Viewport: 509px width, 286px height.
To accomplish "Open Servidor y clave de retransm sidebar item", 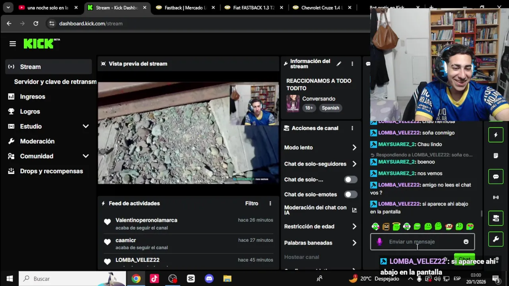I will click(55, 81).
